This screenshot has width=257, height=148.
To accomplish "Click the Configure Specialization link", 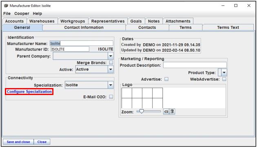I will [x=29, y=91].
